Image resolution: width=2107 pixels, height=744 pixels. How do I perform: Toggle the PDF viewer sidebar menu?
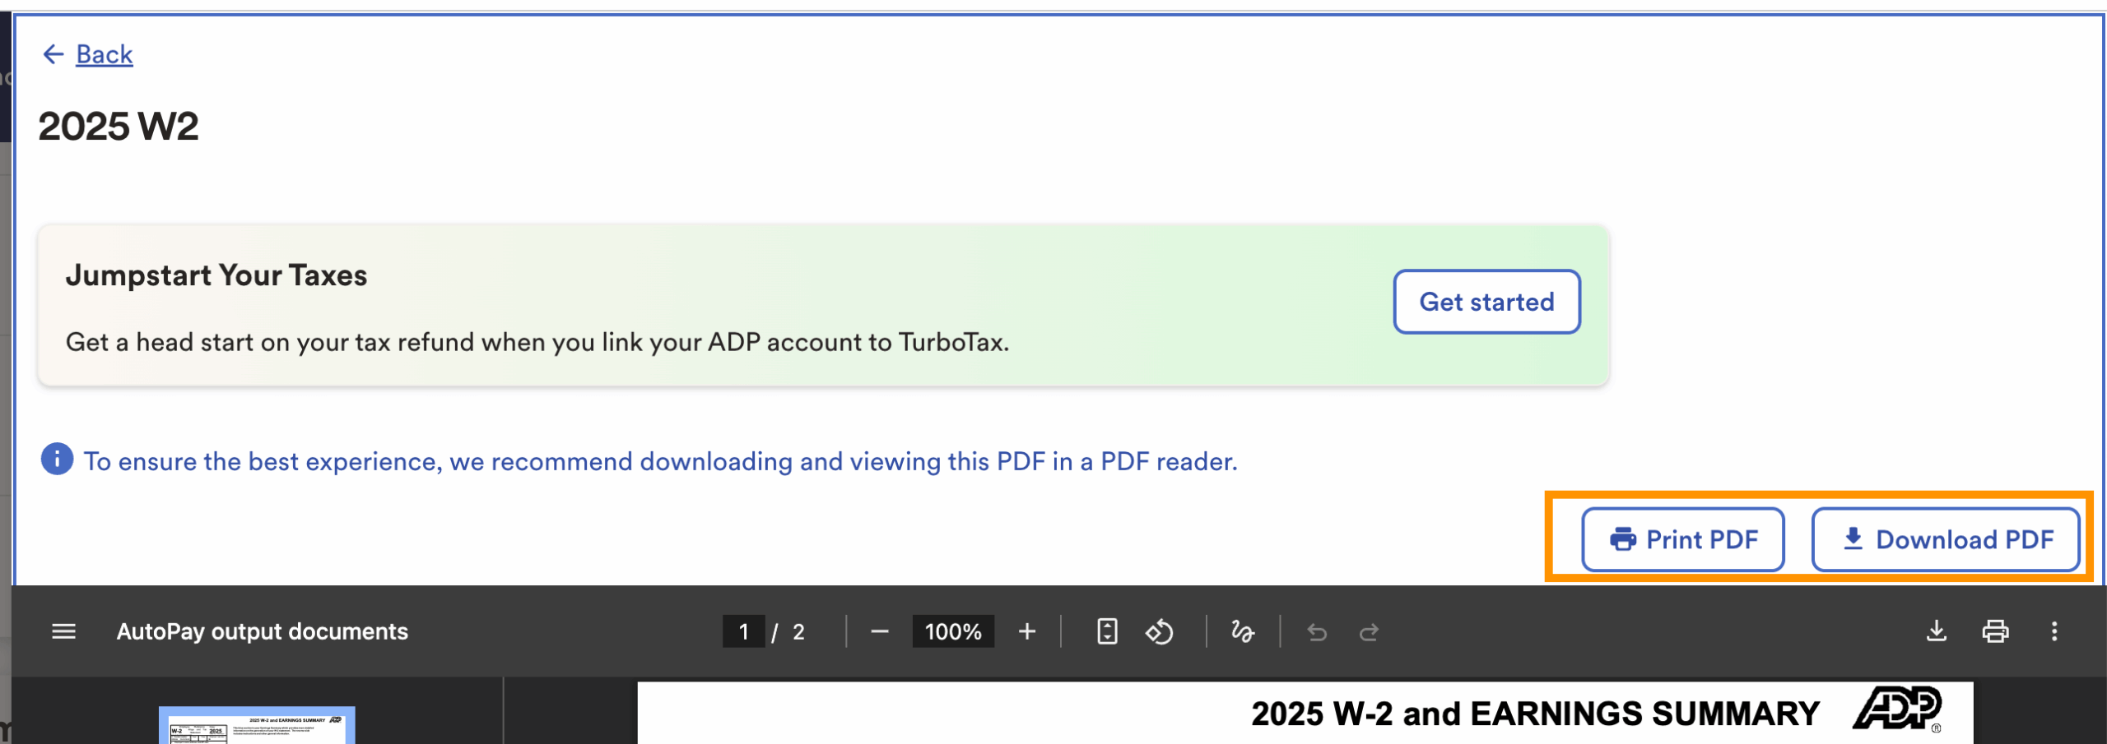(63, 631)
